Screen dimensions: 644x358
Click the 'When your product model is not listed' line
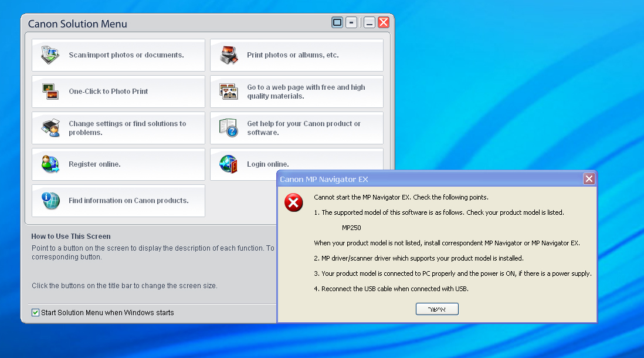pyautogui.click(x=447, y=244)
